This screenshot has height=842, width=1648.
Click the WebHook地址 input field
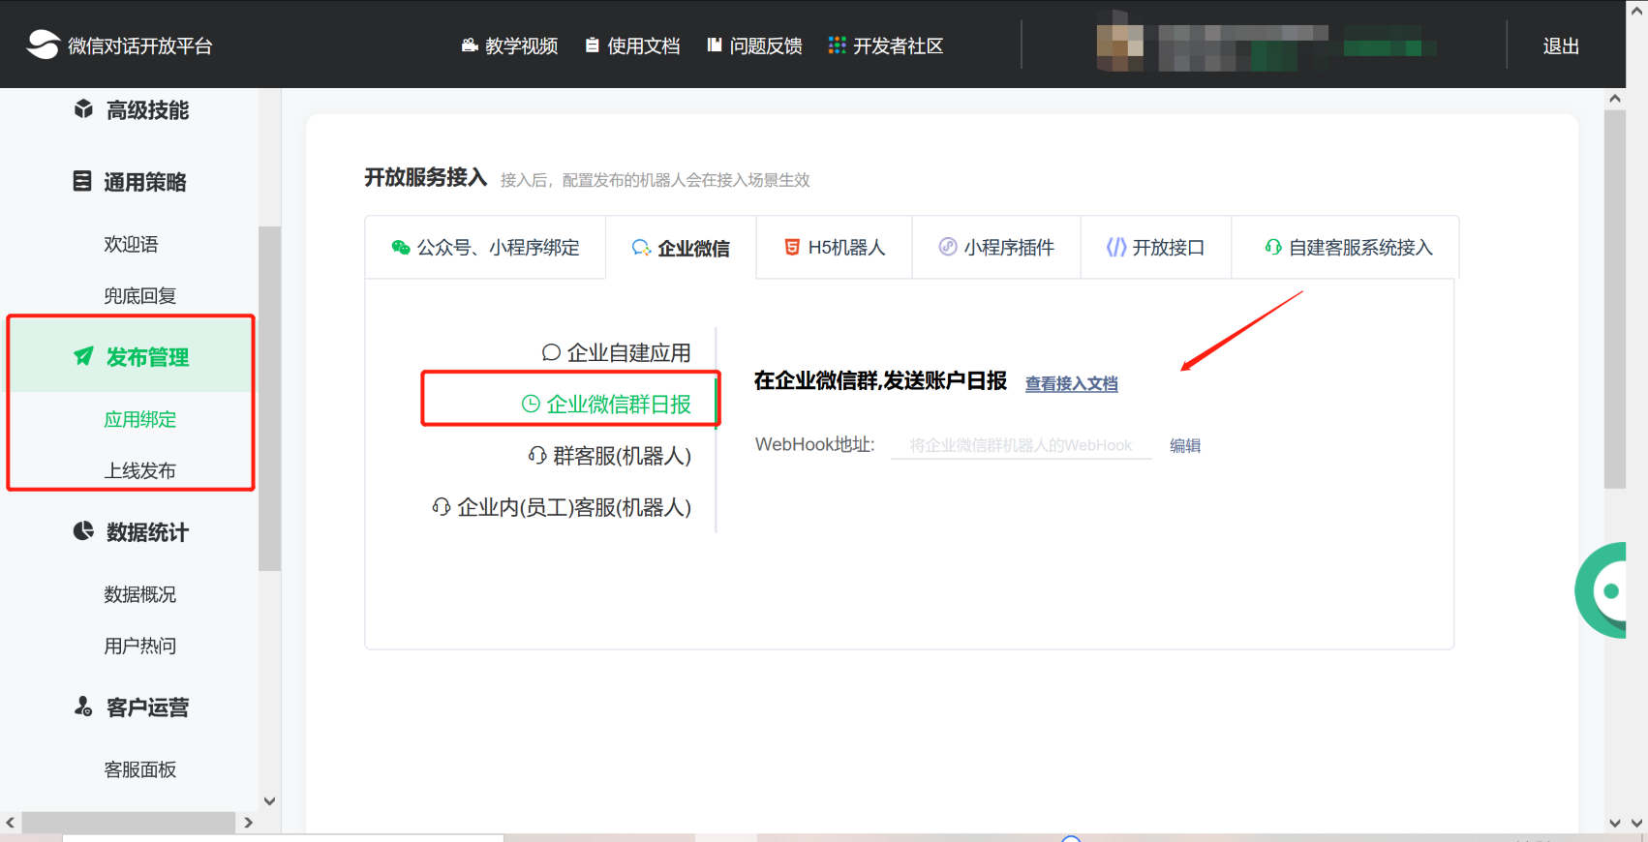[x=1022, y=445]
